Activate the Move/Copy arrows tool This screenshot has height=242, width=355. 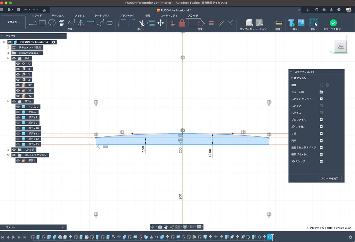161,23
